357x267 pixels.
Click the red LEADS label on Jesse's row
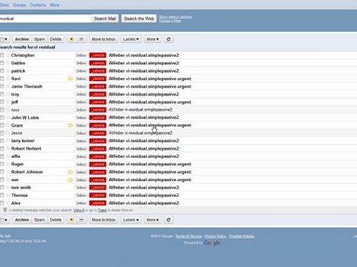click(97, 133)
